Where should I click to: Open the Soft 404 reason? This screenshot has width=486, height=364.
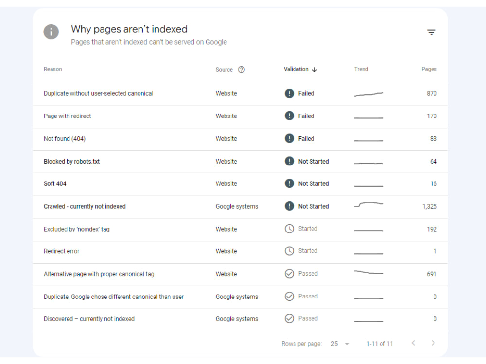(x=55, y=183)
